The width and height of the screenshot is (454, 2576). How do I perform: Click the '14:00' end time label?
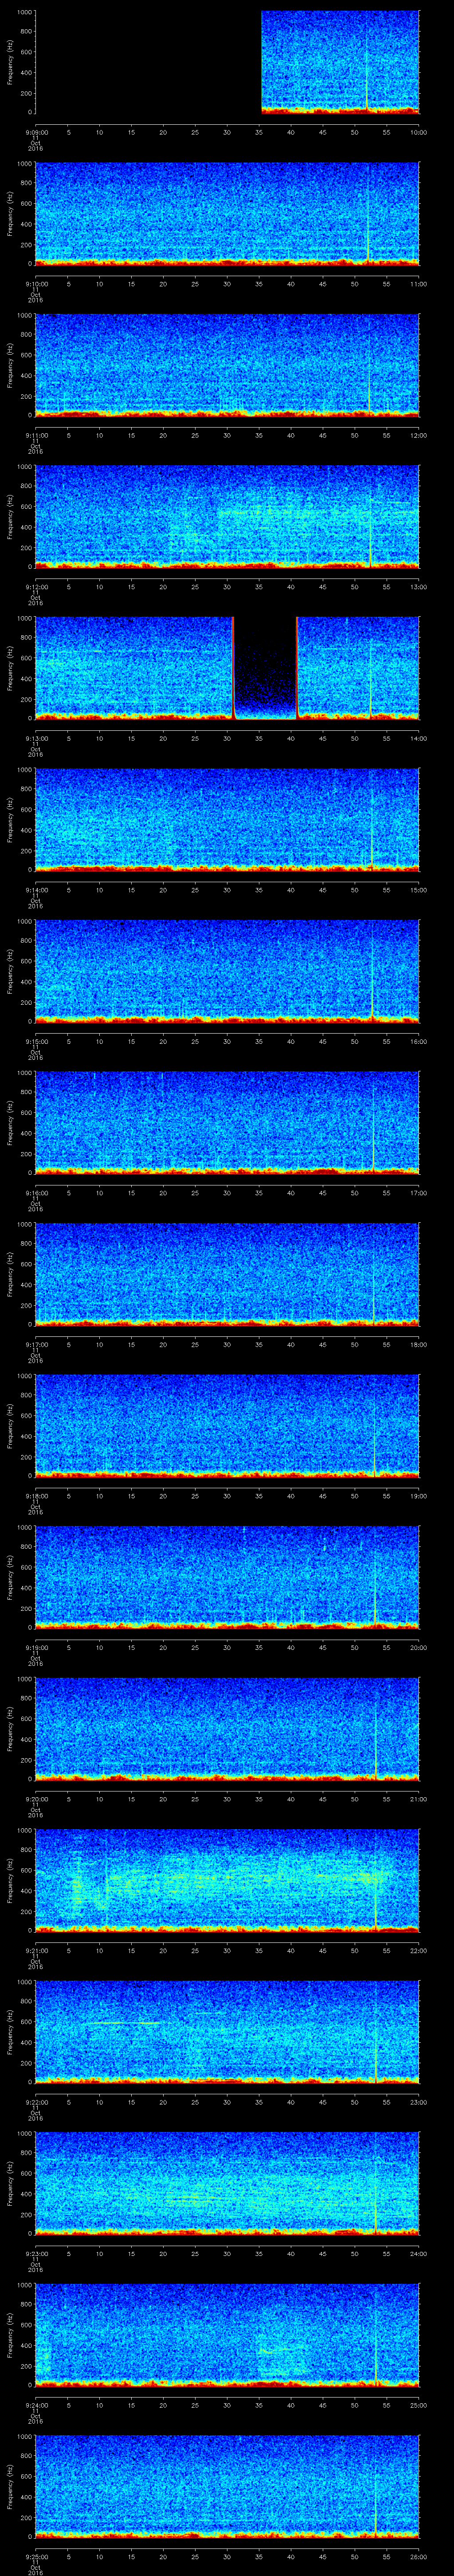[419, 738]
